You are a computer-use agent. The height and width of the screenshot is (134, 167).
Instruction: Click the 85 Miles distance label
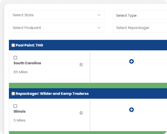tap(21, 72)
